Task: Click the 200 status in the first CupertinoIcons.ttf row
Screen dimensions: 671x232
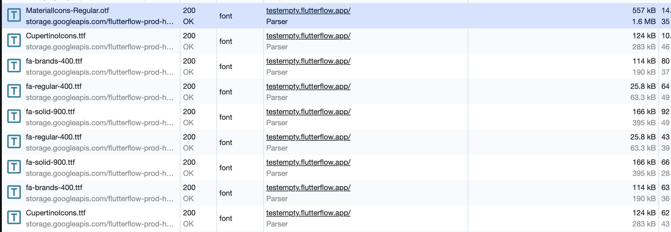Action: 189,36
